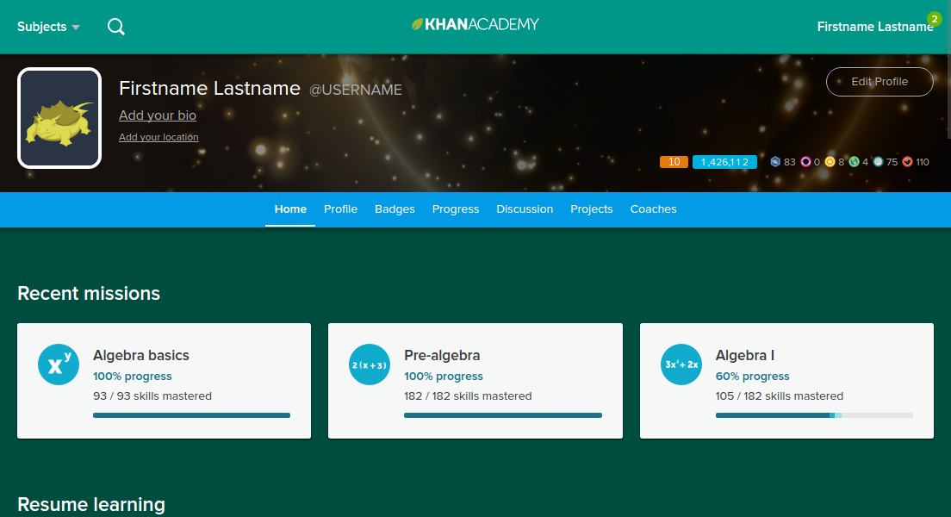Select the Algebra basics mission icon
Screen dimensions: 951x517
point(58,364)
